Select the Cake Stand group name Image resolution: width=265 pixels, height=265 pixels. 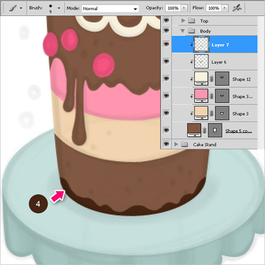[205, 144]
